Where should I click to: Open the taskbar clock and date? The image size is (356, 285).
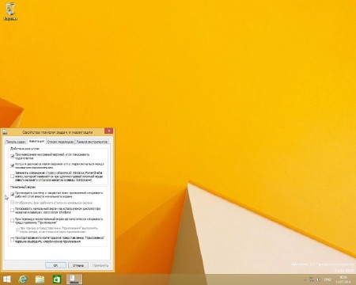(x=343, y=279)
